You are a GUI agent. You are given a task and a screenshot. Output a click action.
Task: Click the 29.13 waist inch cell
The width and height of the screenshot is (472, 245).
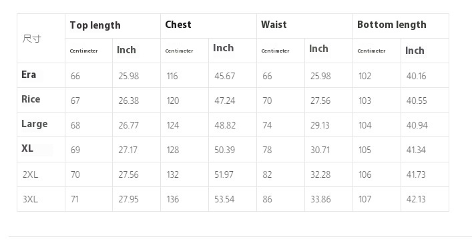click(x=320, y=125)
